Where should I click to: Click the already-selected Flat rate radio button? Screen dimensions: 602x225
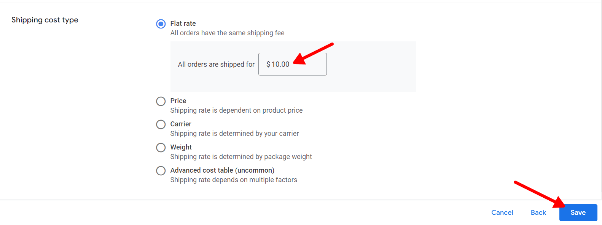tap(161, 24)
